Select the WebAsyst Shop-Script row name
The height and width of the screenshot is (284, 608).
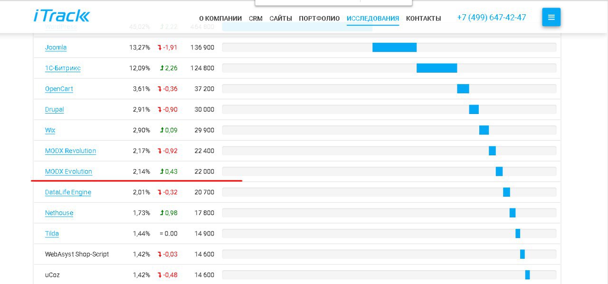[x=77, y=254]
